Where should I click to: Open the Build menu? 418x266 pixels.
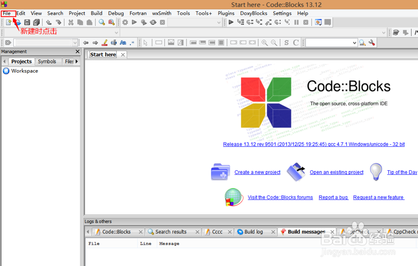tap(97, 13)
